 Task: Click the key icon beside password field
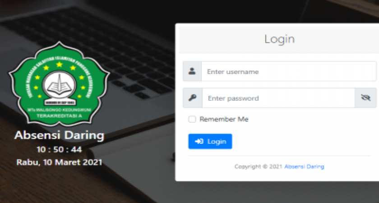coord(192,98)
